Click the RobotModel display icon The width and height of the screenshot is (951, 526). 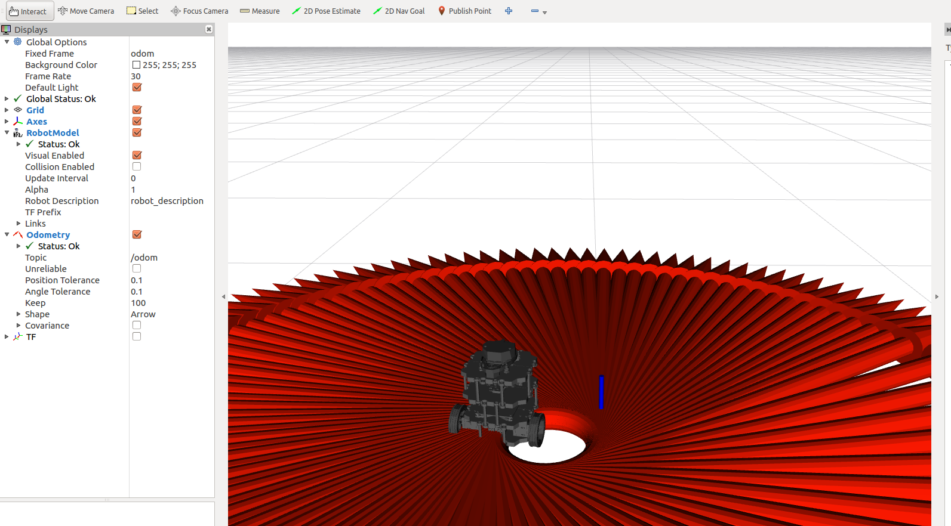pyautogui.click(x=18, y=132)
